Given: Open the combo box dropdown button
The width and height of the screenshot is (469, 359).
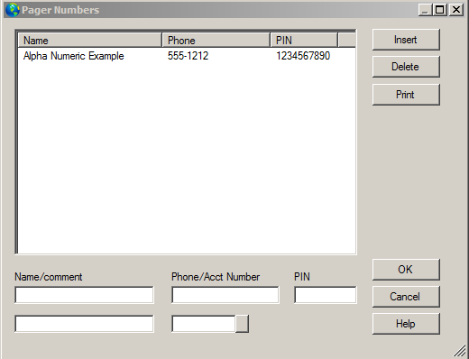Looking at the screenshot, I should 242,324.
